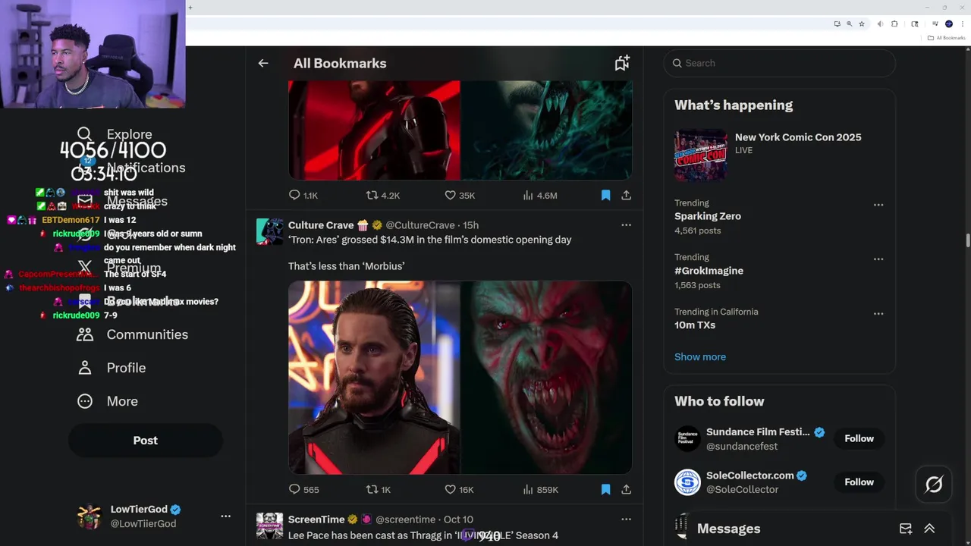971x546 pixels.
Task: Click the LowTierGod account avatar
Action: [x=90, y=516]
